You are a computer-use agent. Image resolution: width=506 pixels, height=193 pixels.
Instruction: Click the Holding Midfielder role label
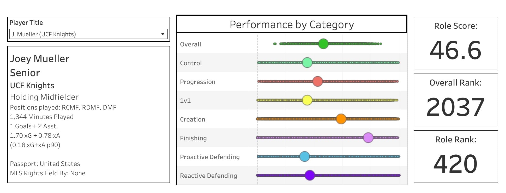click(44, 97)
